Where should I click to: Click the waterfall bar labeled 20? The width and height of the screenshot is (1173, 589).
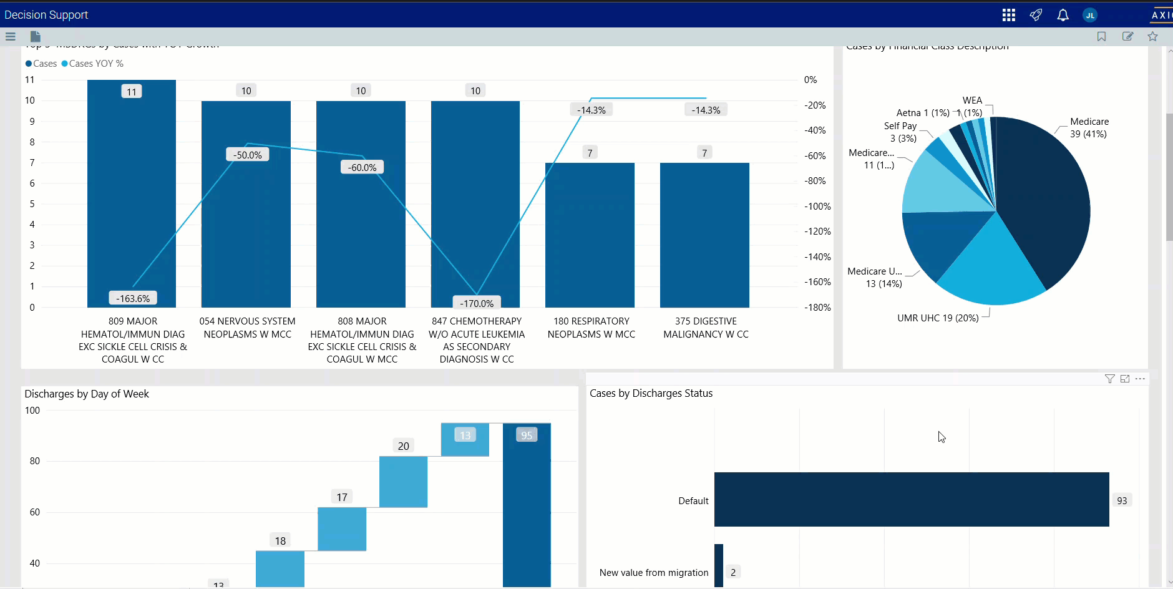pyautogui.click(x=403, y=482)
